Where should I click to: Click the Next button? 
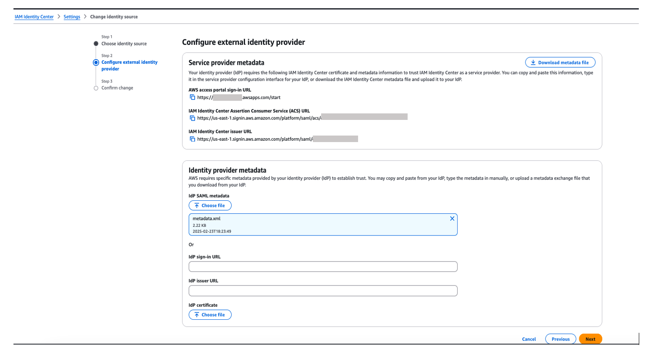pos(590,339)
